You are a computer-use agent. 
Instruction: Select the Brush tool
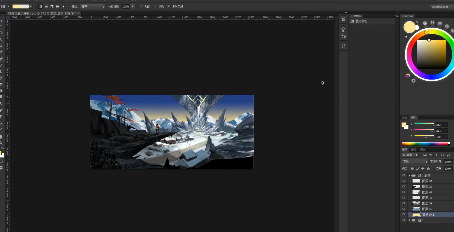[1, 66]
